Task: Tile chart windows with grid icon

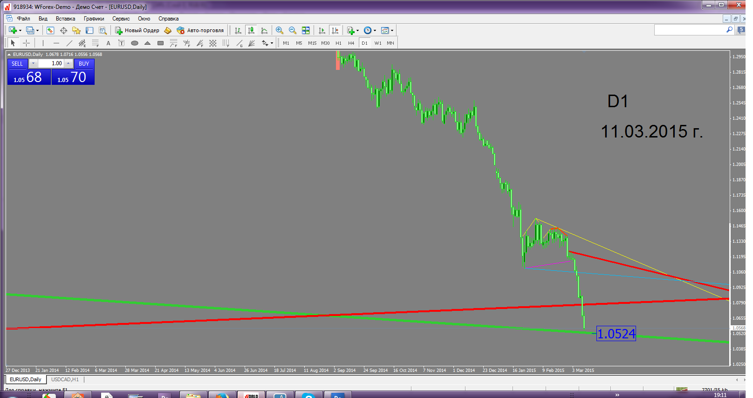Action: pyautogui.click(x=306, y=30)
